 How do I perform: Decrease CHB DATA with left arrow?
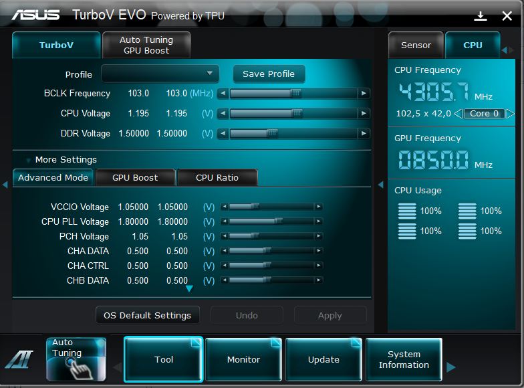(x=225, y=280)
